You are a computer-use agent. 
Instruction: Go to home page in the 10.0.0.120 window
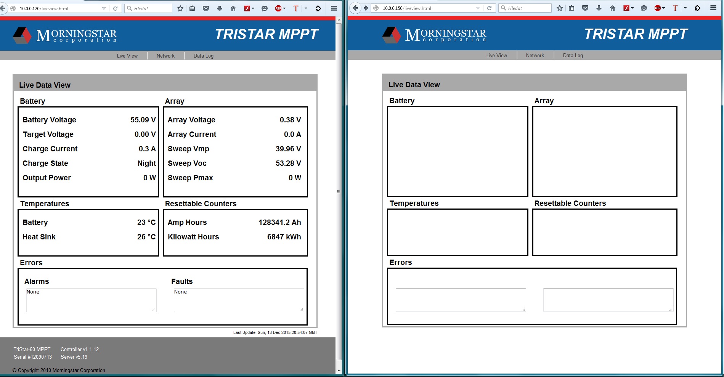(x=233, y=8)
